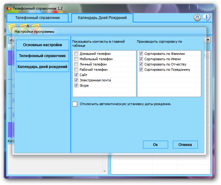The width and height of the screenshot is (221, 185).
Task: Check the Мобильный телефон option
Action: pyautogui.click(x=76, y=59)
